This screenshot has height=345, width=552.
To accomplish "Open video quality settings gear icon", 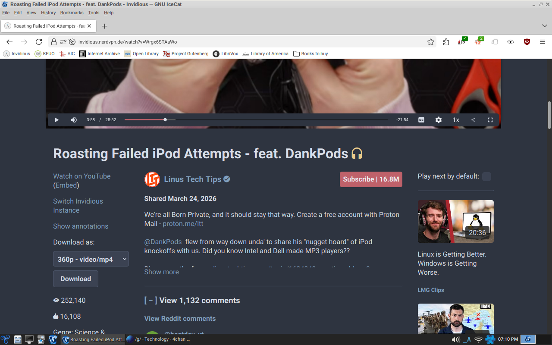I will 439,120.
